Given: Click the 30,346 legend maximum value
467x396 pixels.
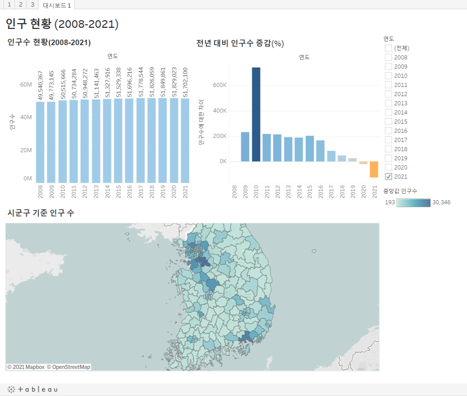Looking at the screenshot, I should pos(441,202).
